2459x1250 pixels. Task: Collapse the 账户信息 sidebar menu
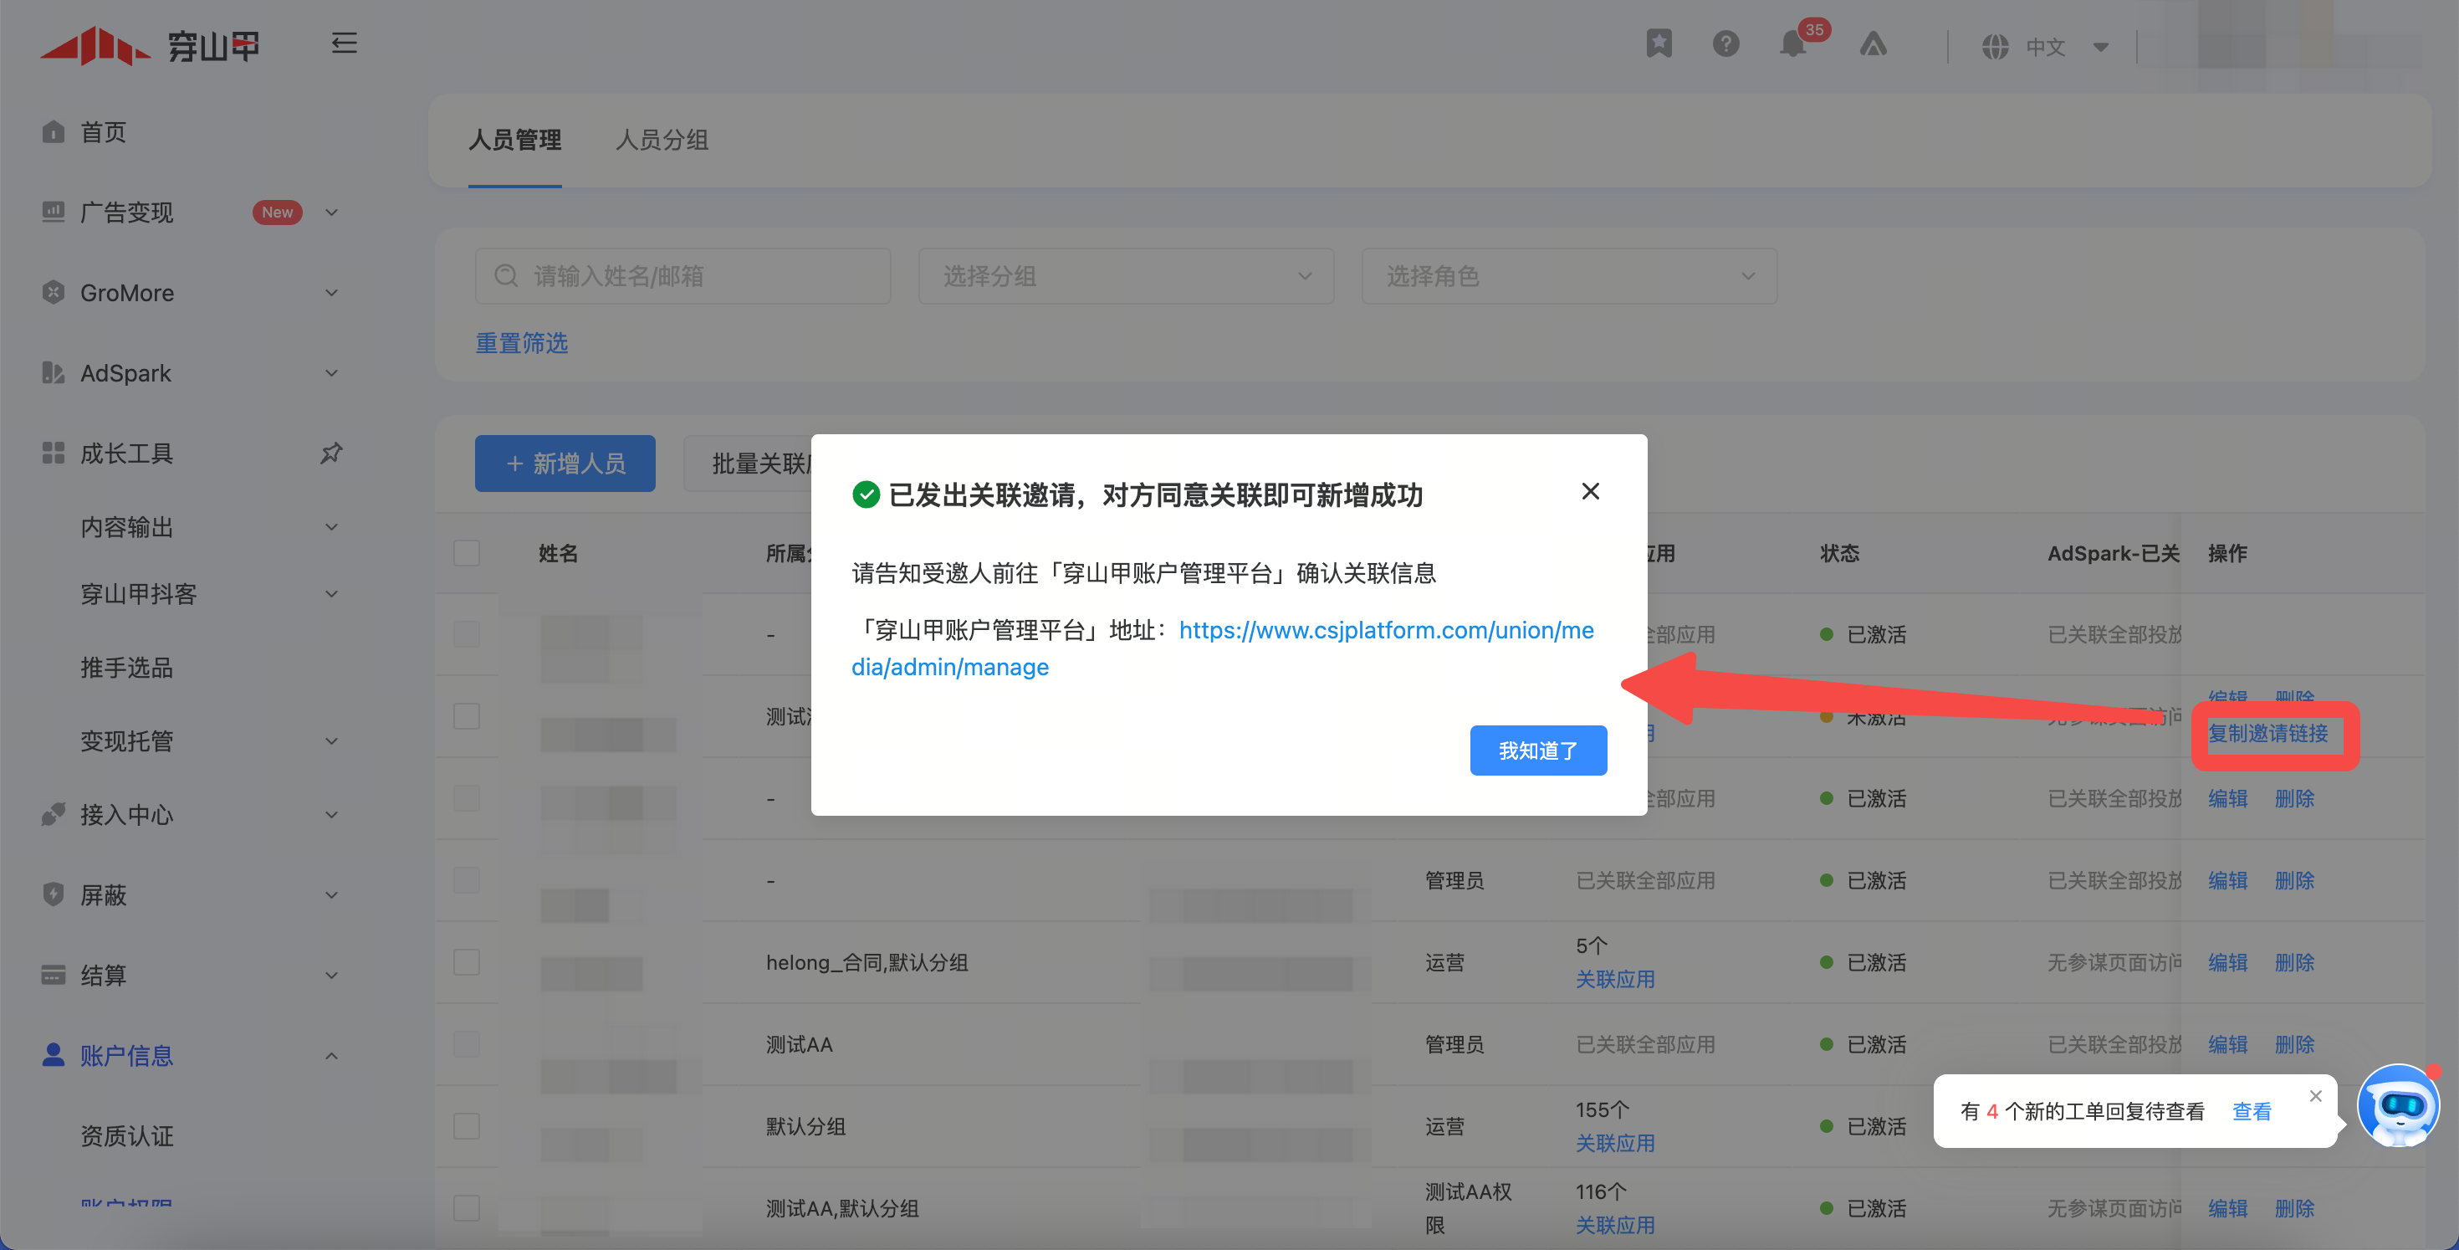[331, 1055]
